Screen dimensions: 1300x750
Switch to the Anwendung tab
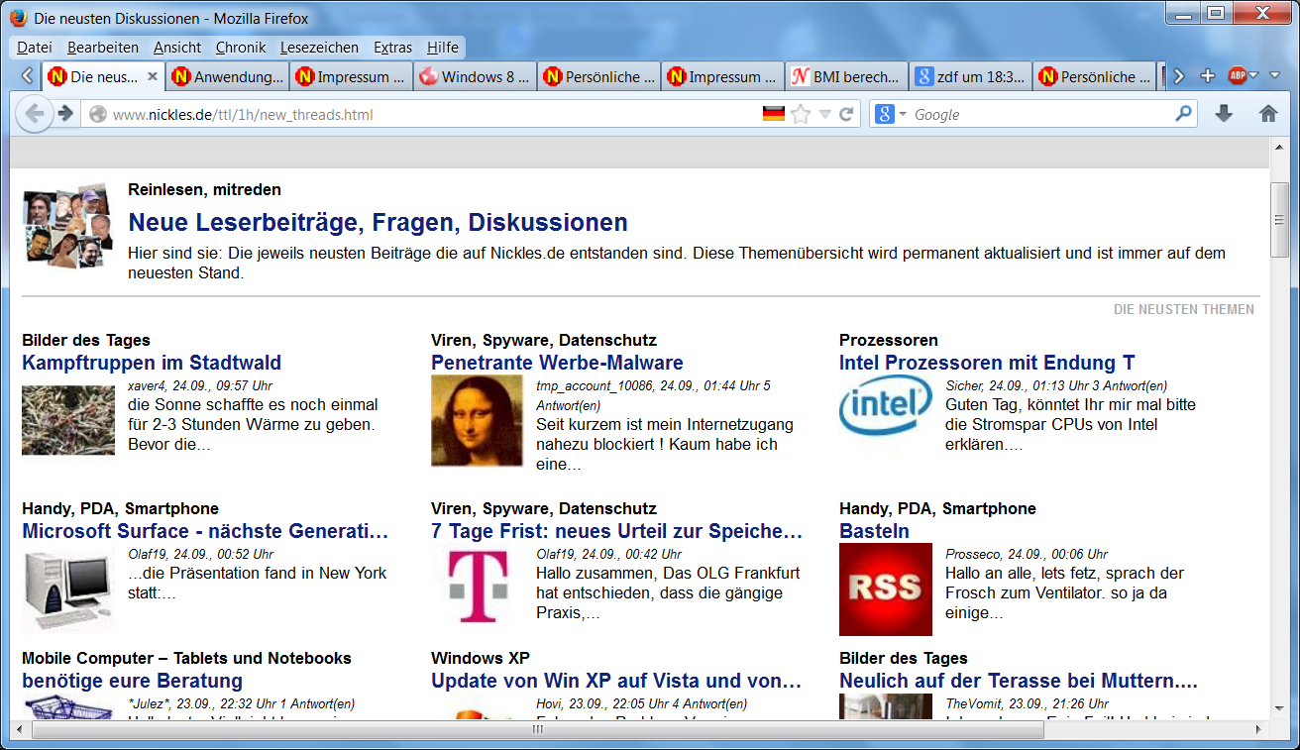click(228, 76)
